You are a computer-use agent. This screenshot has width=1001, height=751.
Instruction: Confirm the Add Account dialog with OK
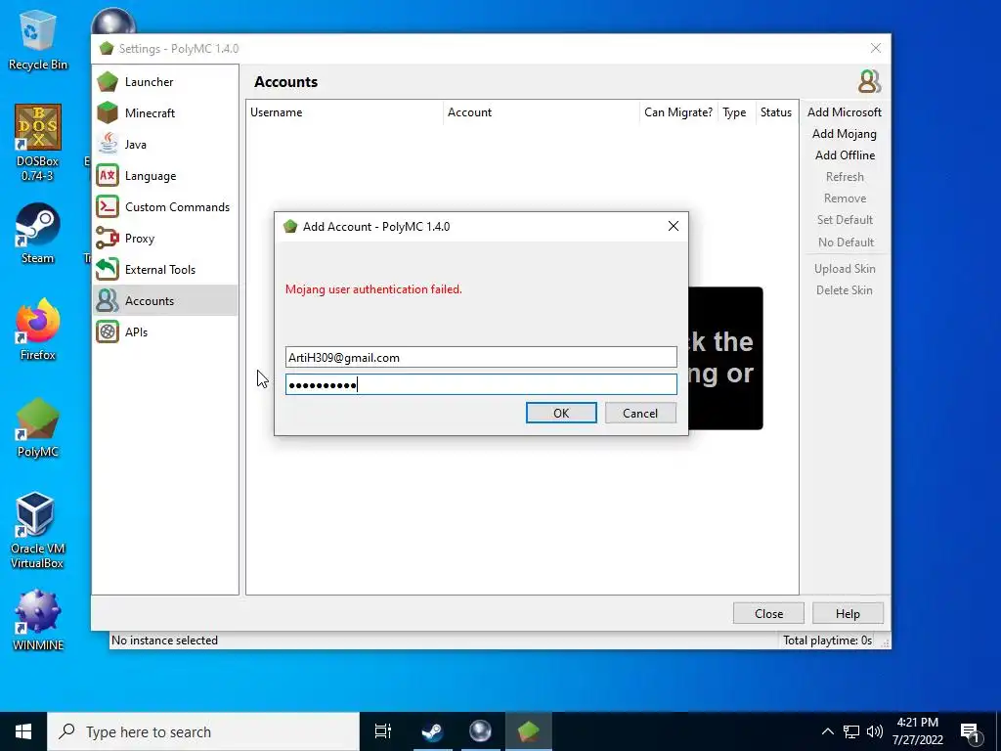561,414
